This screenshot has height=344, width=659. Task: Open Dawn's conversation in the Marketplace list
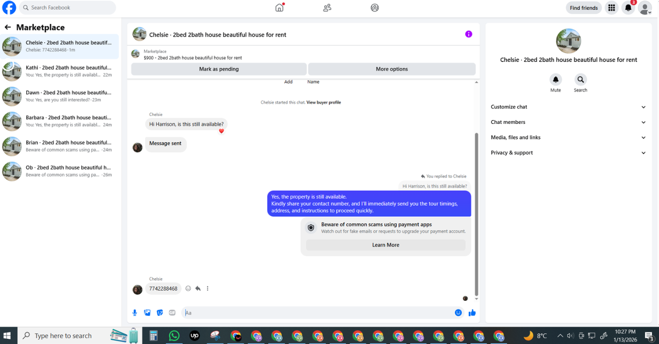pyautogui.click(x=60, y=96)
